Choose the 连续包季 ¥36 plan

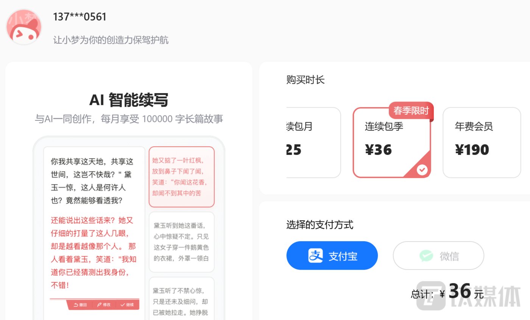coord(392,142)
